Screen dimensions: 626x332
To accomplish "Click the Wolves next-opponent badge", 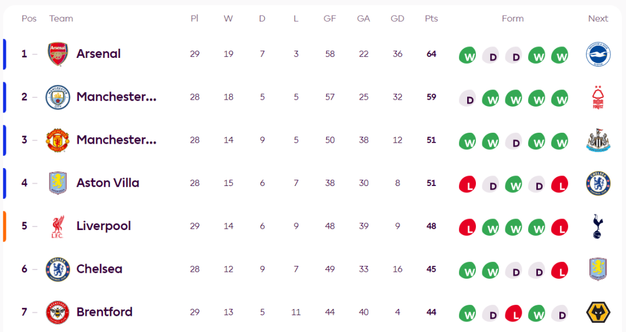I will pyautogui.click(x=598, y=312).
